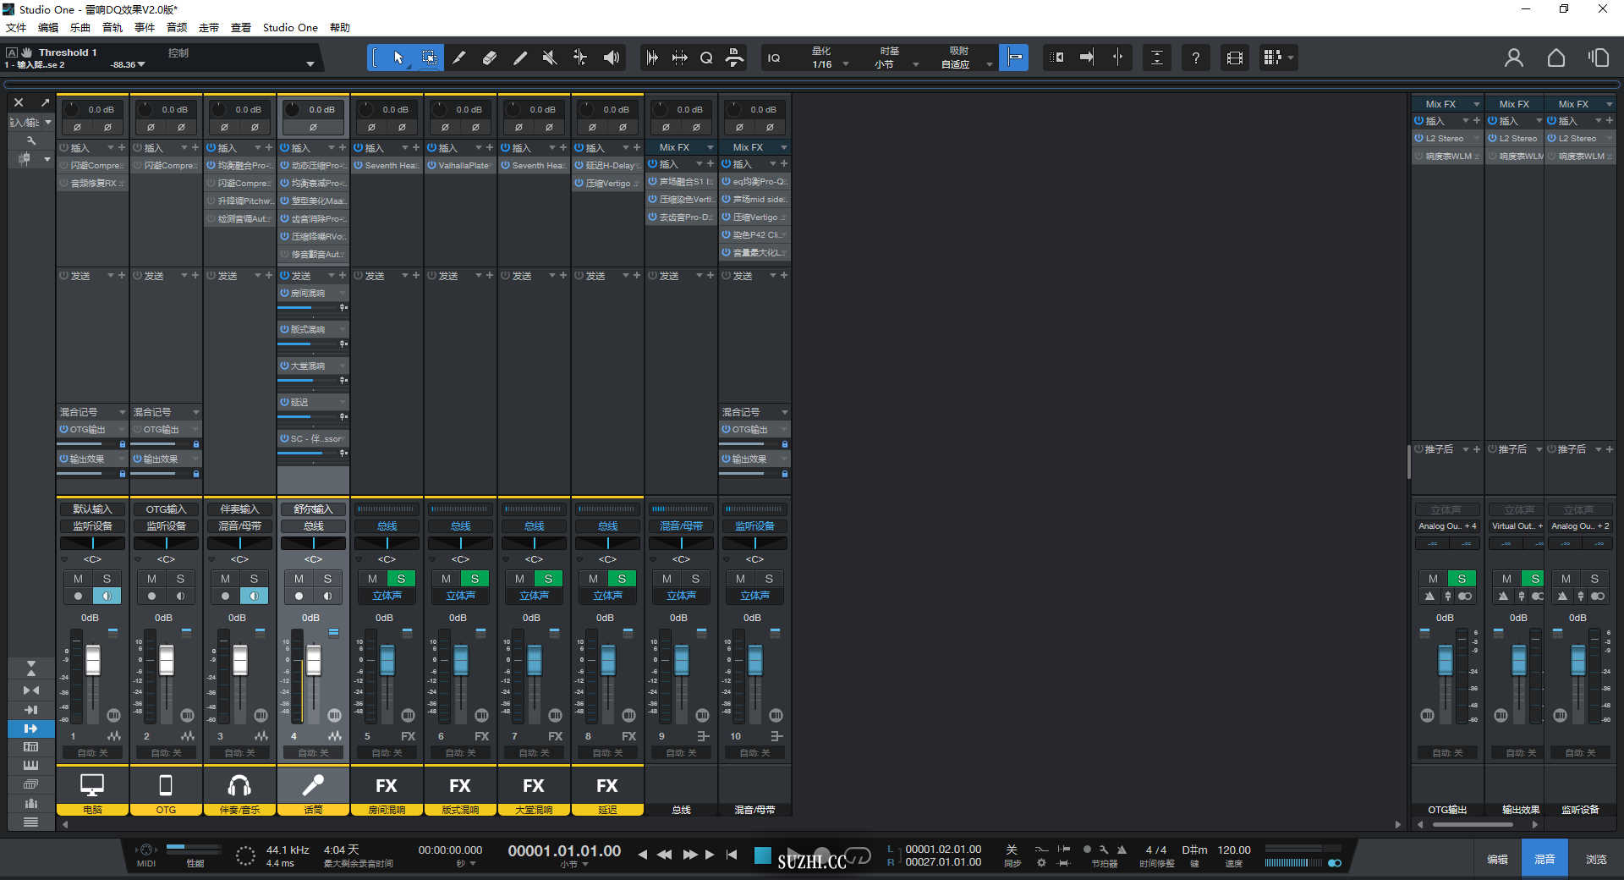Click the channel 5 房间混响 fader handle
Viewport: 1624px width, 880px height.
[x=387, y=660]
